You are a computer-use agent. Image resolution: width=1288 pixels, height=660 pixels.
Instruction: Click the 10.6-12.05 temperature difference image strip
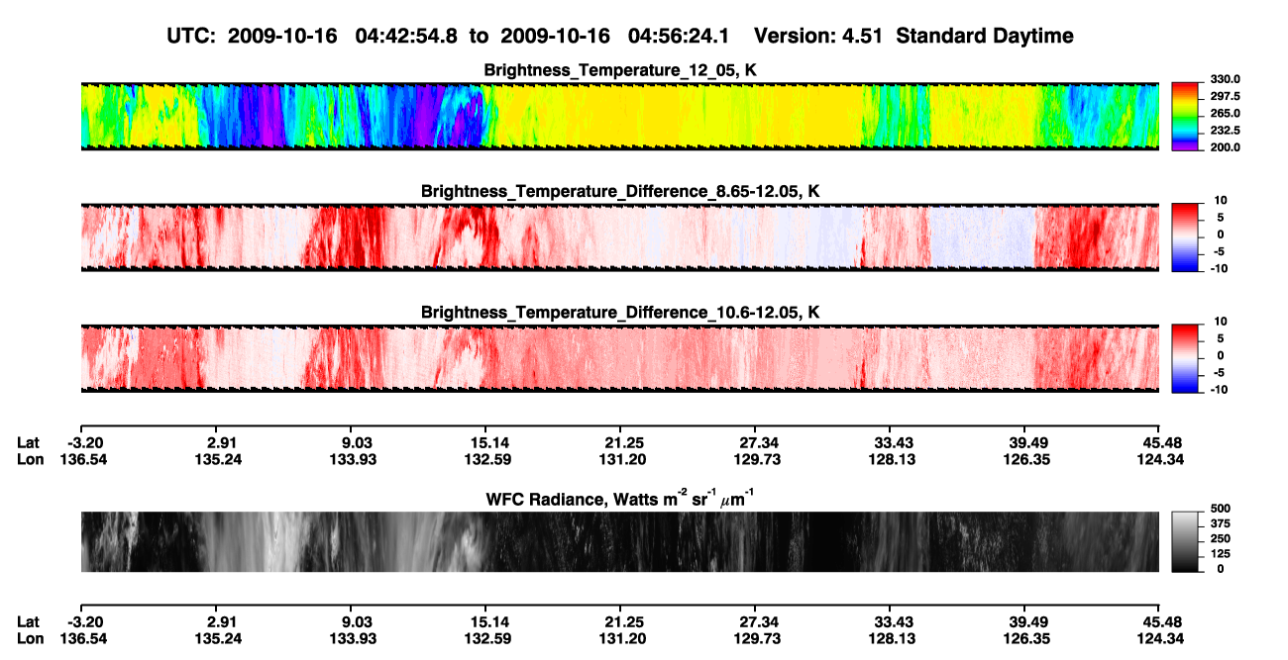click(x=619, y=357)
